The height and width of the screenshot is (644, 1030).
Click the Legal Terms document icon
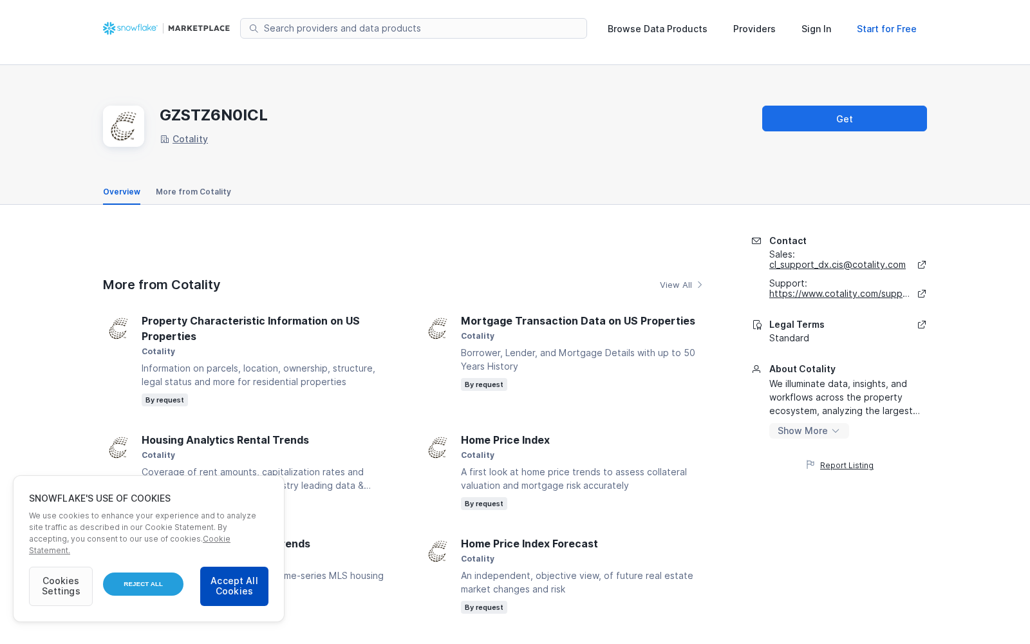757,325
